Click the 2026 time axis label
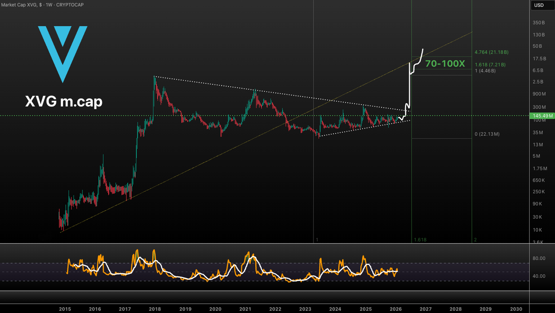555x313 pixels. 395,308
